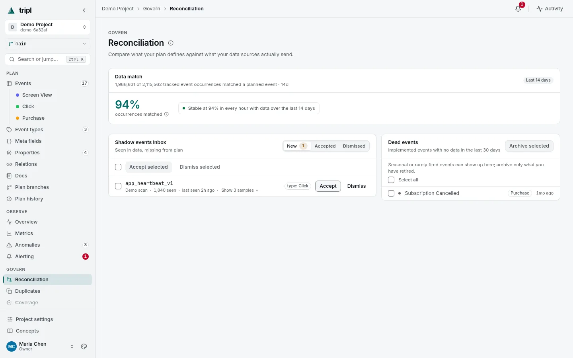
Task: Open the Demo Project switcher dropdown
Action: coord(48,27)
